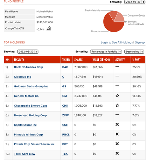Open the Citigroup Inc link

pos(22,77)
